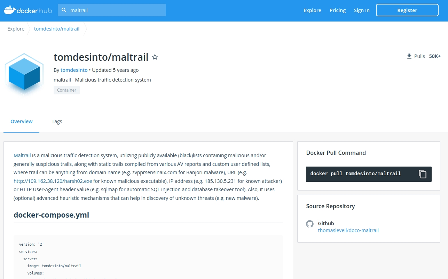This screenshot has width=448, height=279.
Task: Click the Pulls download icon
Action: point(409,56)
